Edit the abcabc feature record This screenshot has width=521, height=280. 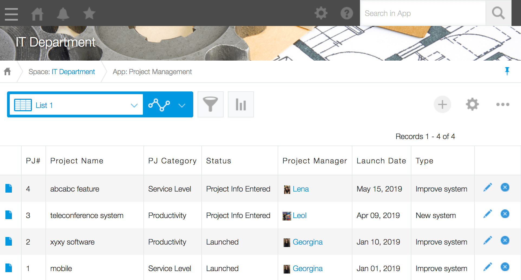coord(487,187)
